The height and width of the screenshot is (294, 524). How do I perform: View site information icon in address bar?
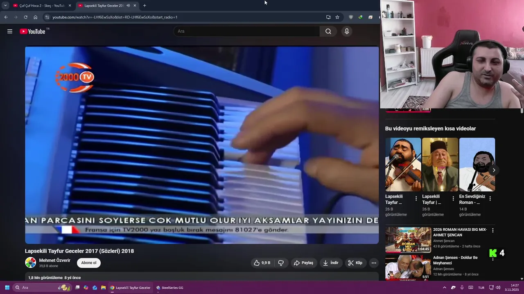click(x=47, y=17)
